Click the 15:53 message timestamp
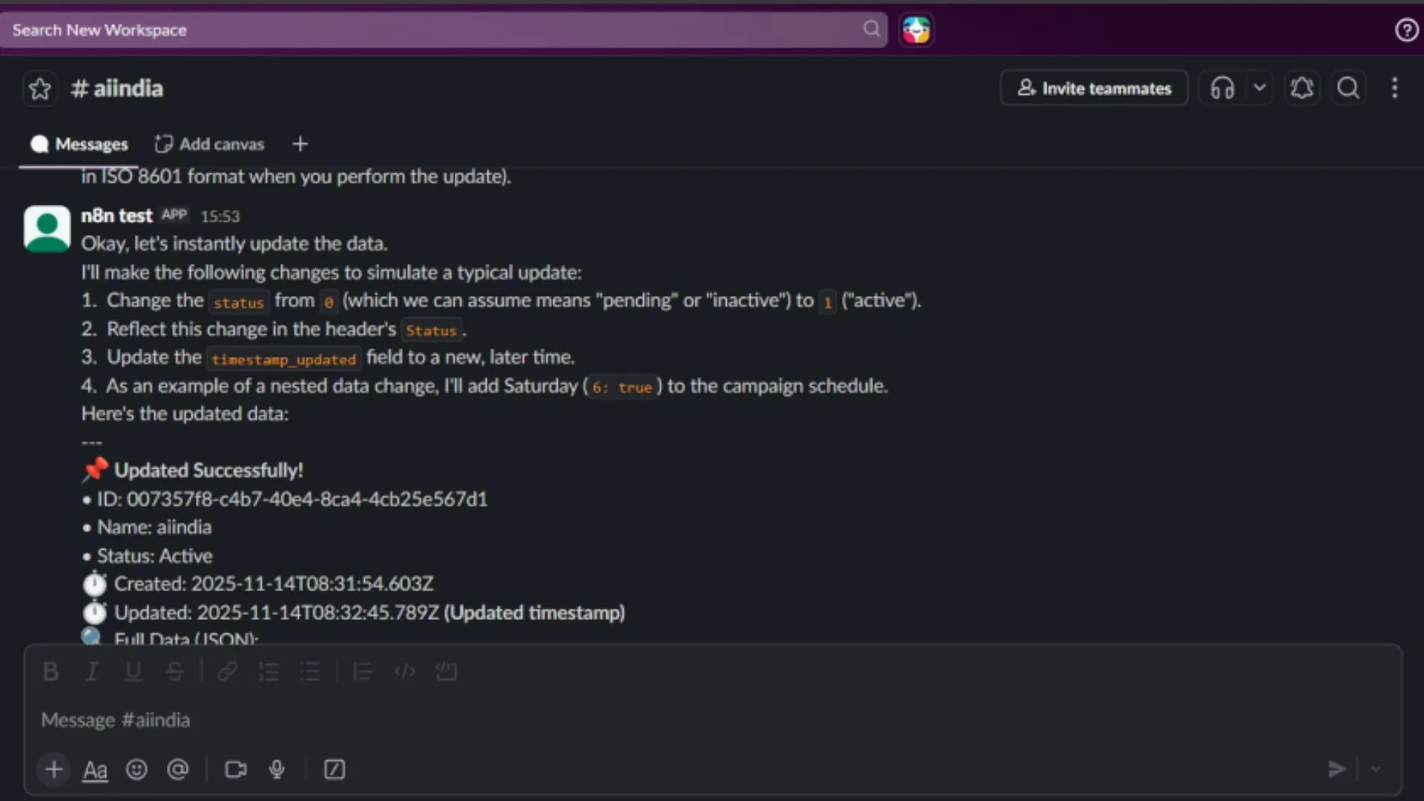Viewport: 1424px width, 801px height. (220, 217)
